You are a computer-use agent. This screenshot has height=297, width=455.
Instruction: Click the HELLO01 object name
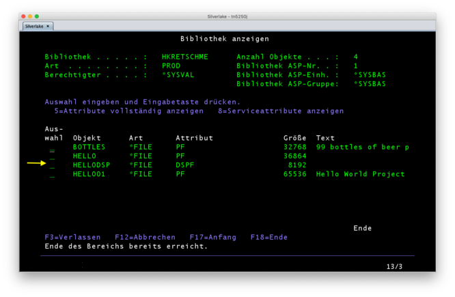[89, 174]
